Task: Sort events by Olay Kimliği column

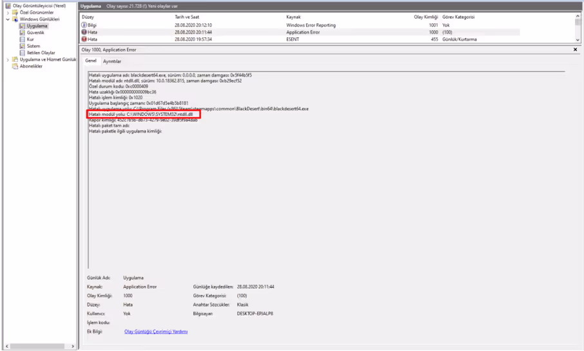Action: click(x=425, y=17)
